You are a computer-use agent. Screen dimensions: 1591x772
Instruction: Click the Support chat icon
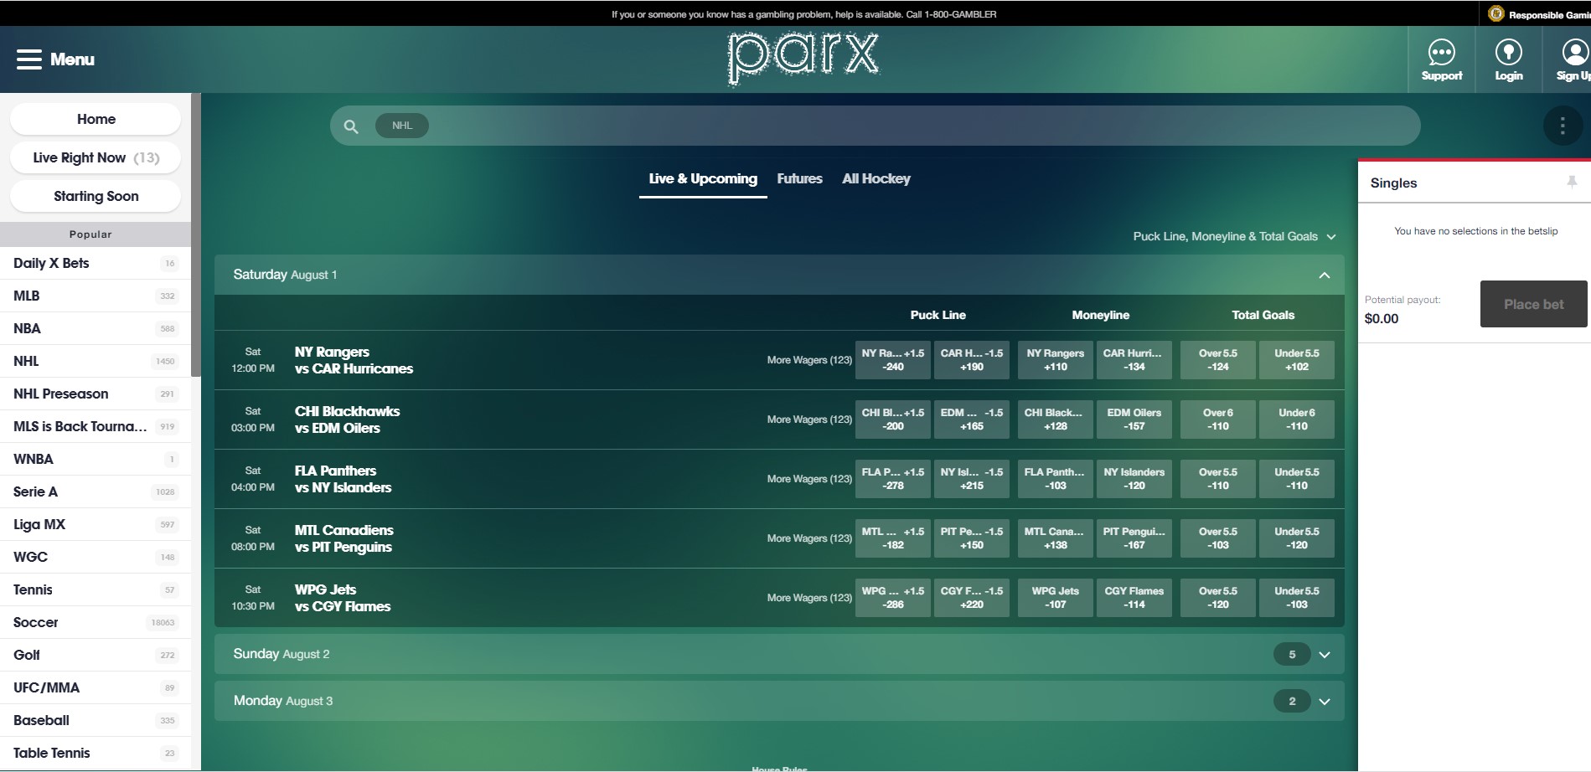[x=1441, y=53]
